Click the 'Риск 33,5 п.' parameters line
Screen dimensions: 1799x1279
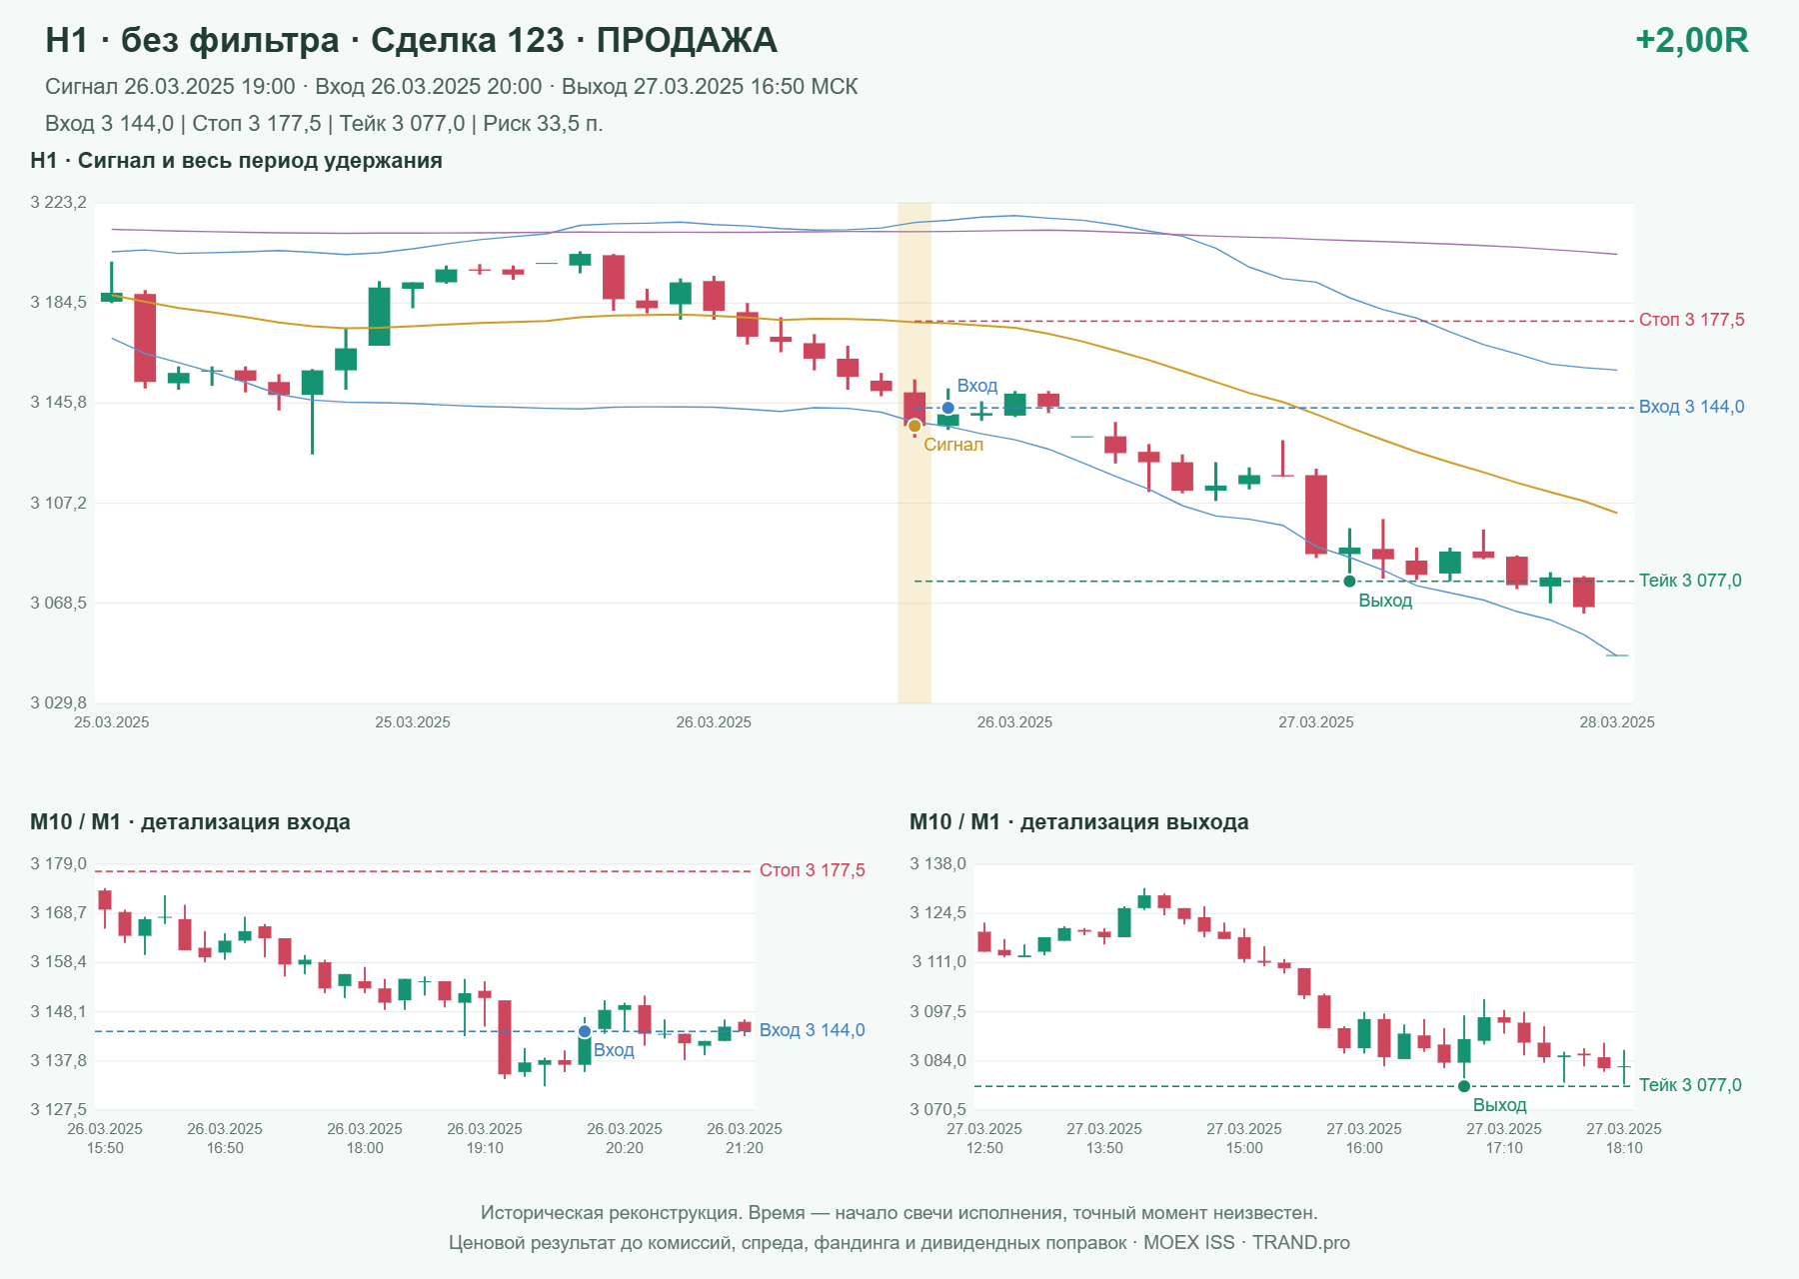click(324, 124)
